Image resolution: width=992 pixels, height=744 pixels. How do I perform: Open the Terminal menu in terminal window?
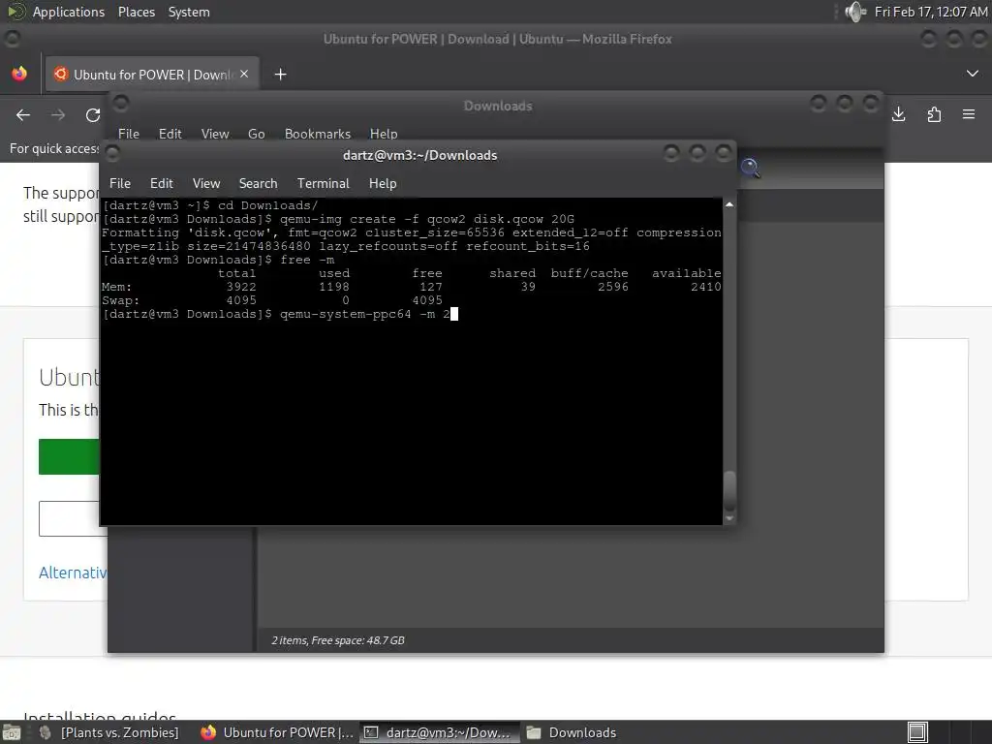coord(324,183)
